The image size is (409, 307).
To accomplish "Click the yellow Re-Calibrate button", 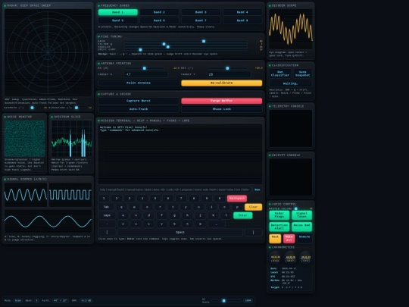I will tap(222, 83).
